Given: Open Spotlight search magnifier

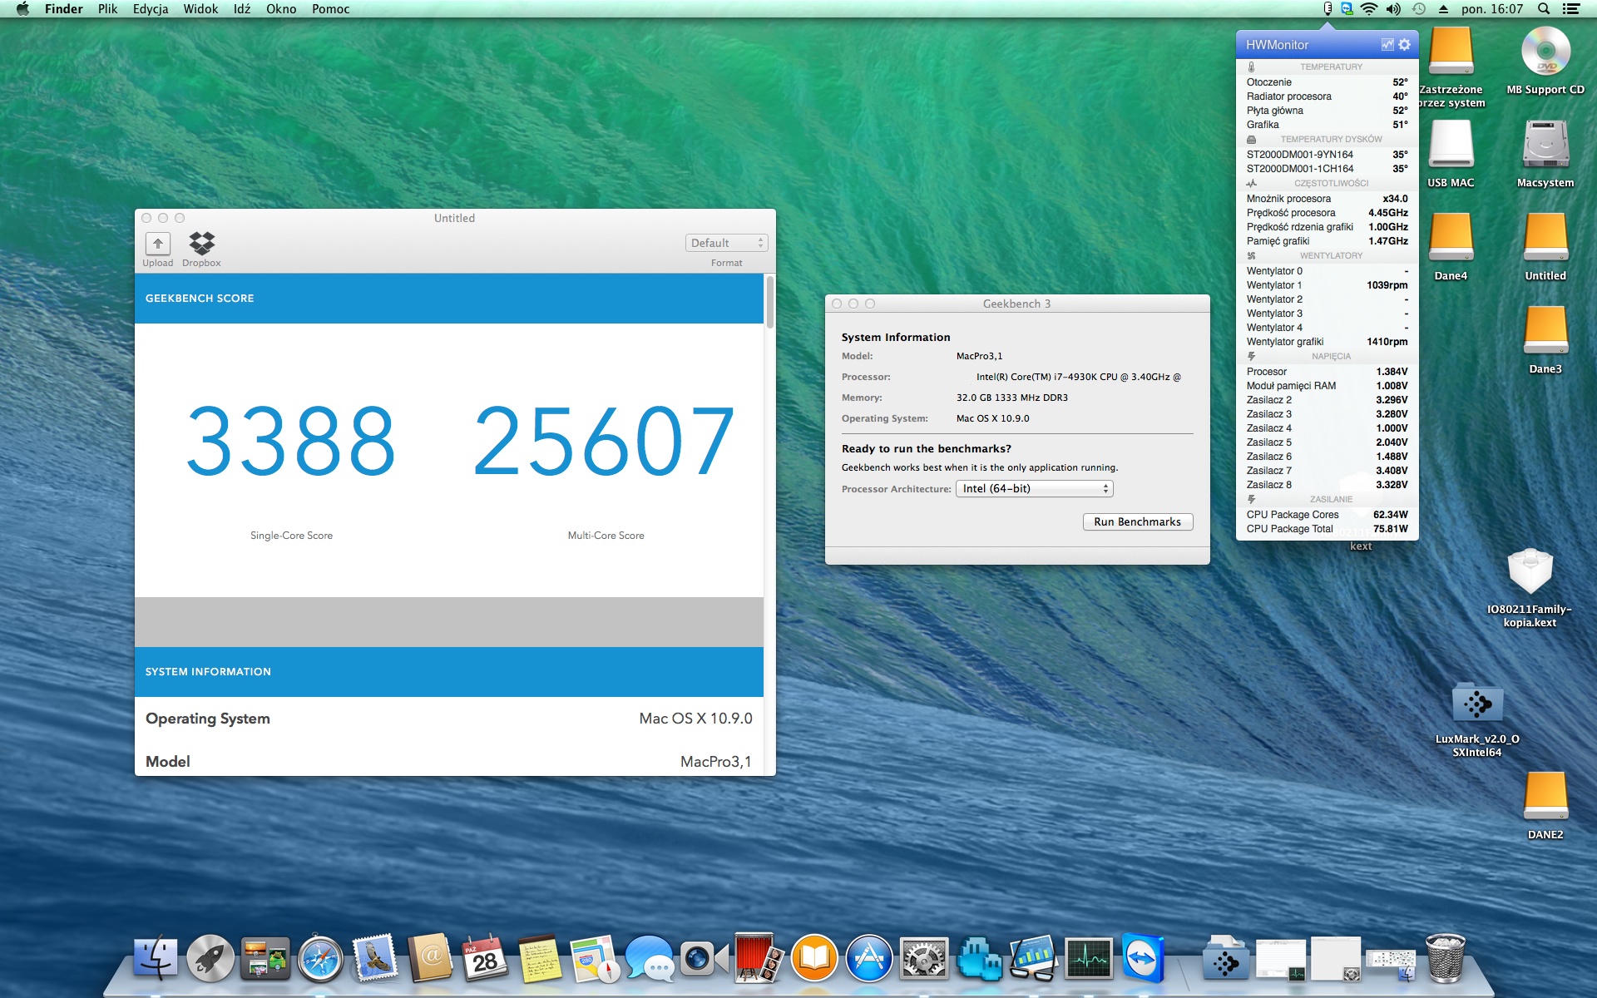Looking at the screenshot, I should (1544, 9).
